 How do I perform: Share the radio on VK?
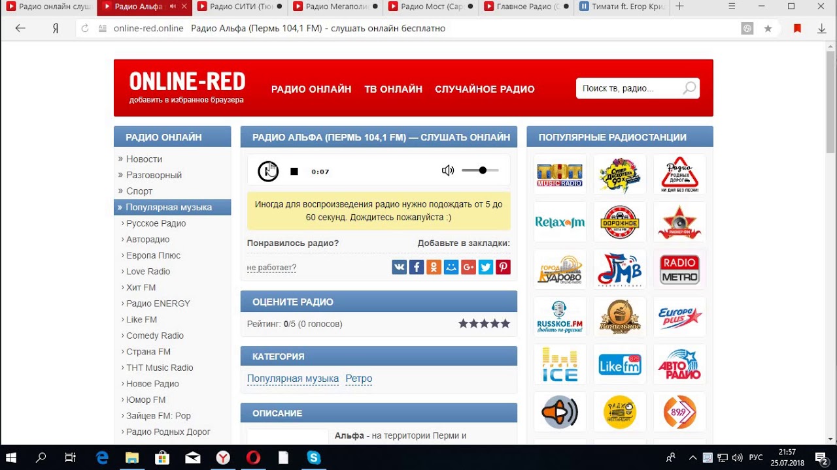[x=400, y=266]
